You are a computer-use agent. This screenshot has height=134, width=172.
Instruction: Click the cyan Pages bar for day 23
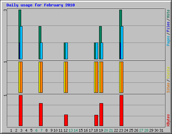(x=122, y=43)
